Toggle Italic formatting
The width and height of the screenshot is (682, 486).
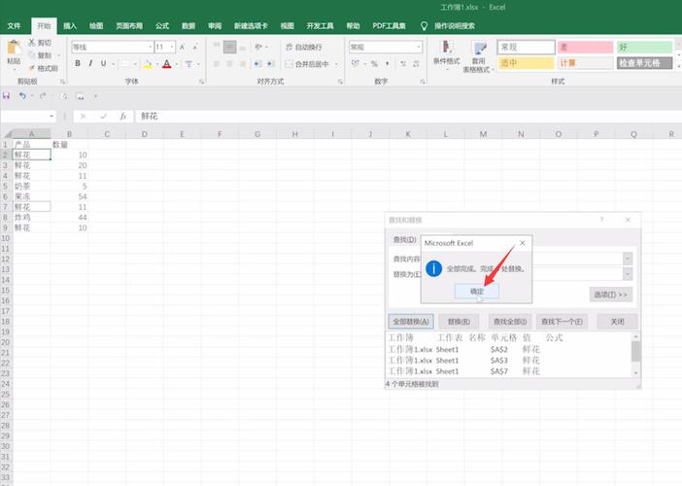(90, 63)
